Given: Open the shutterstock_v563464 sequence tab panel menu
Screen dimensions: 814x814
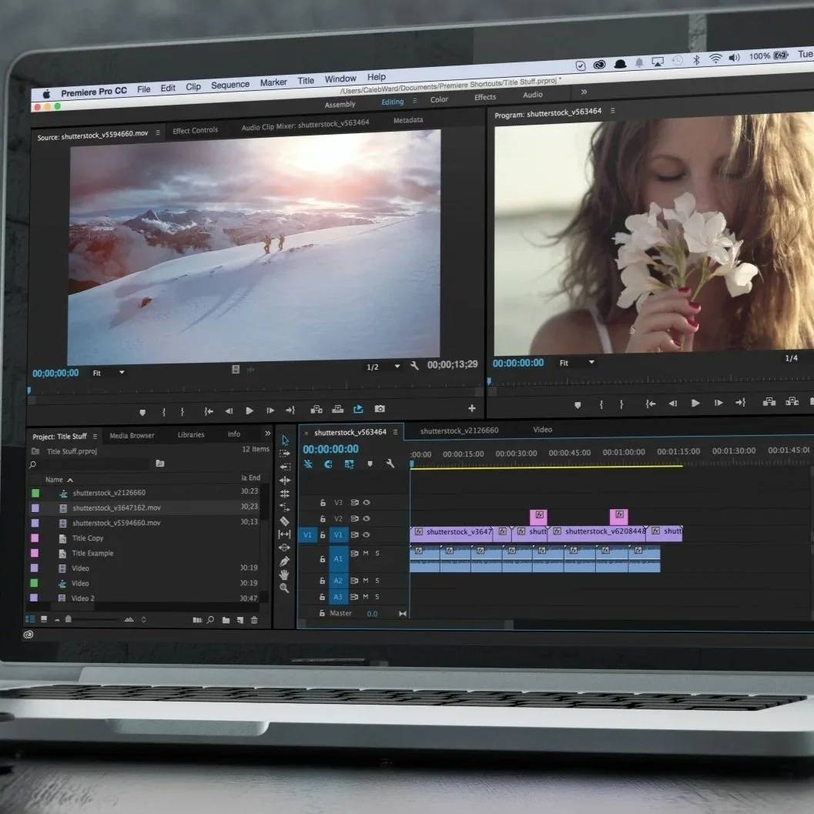Looking at the screenshot, I should click(x=396, y=432).
